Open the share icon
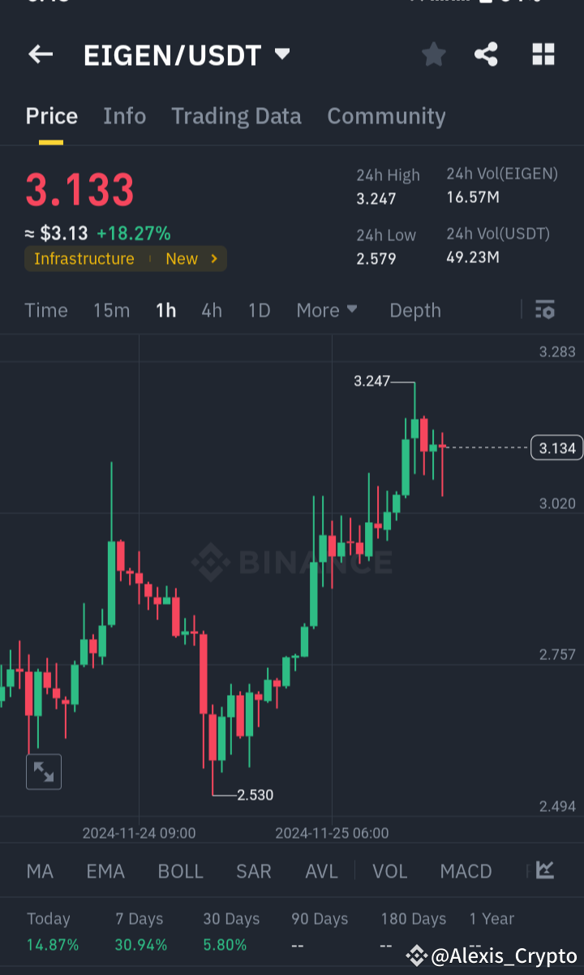The image size is (584, 975). [486, 54]
